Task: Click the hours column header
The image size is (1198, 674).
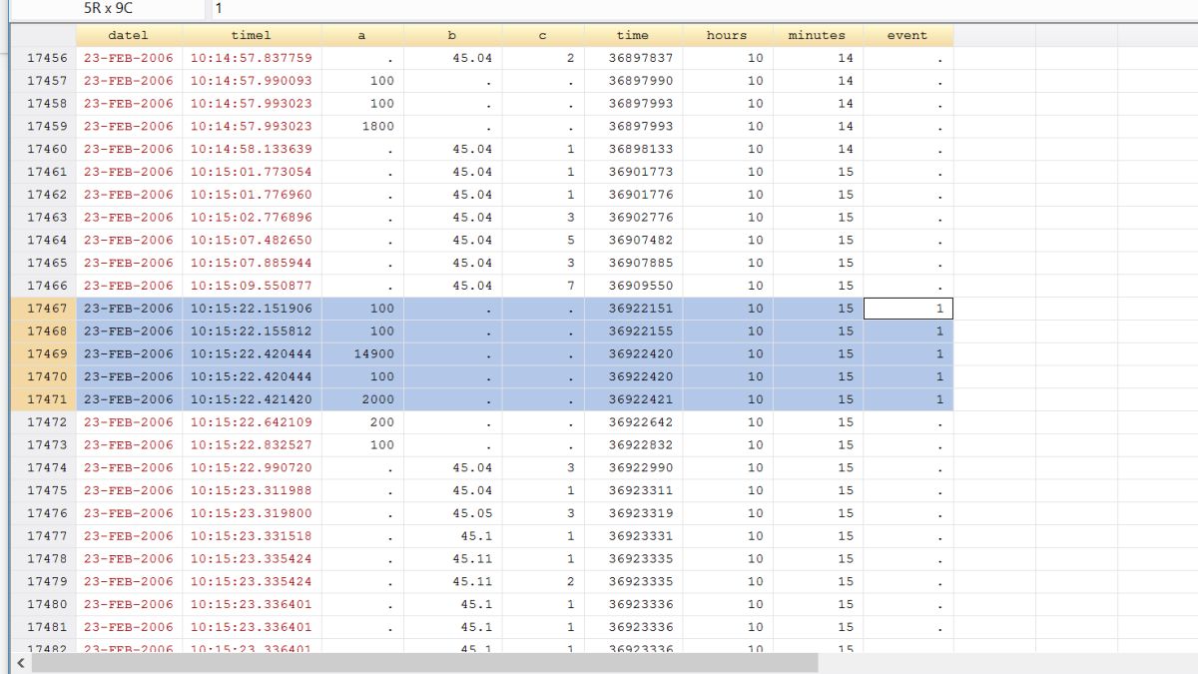Action: click(x=727, y=35)
